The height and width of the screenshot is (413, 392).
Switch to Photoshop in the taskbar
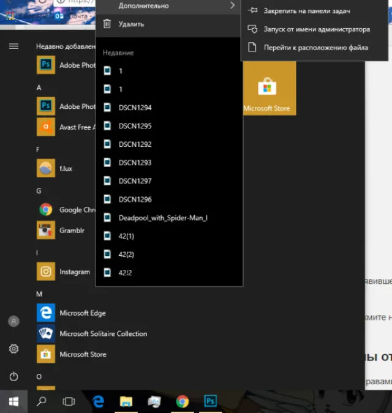210,401
